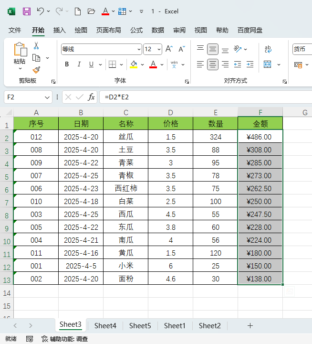The width and height of the screenshot is (312, 344).
Task: Click the Increase Indent icon
Action: 249,64
